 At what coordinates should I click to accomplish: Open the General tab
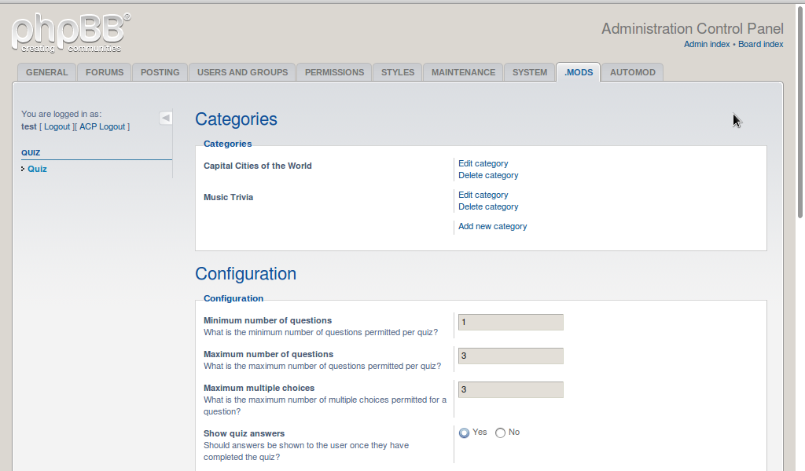click(x=46, y=72)
